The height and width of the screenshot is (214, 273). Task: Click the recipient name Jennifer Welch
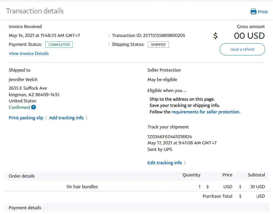(23, 80)
